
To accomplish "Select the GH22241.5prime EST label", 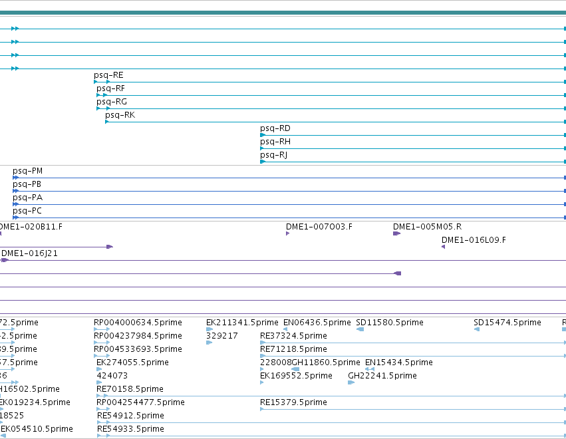I will [x=382, y=376].
